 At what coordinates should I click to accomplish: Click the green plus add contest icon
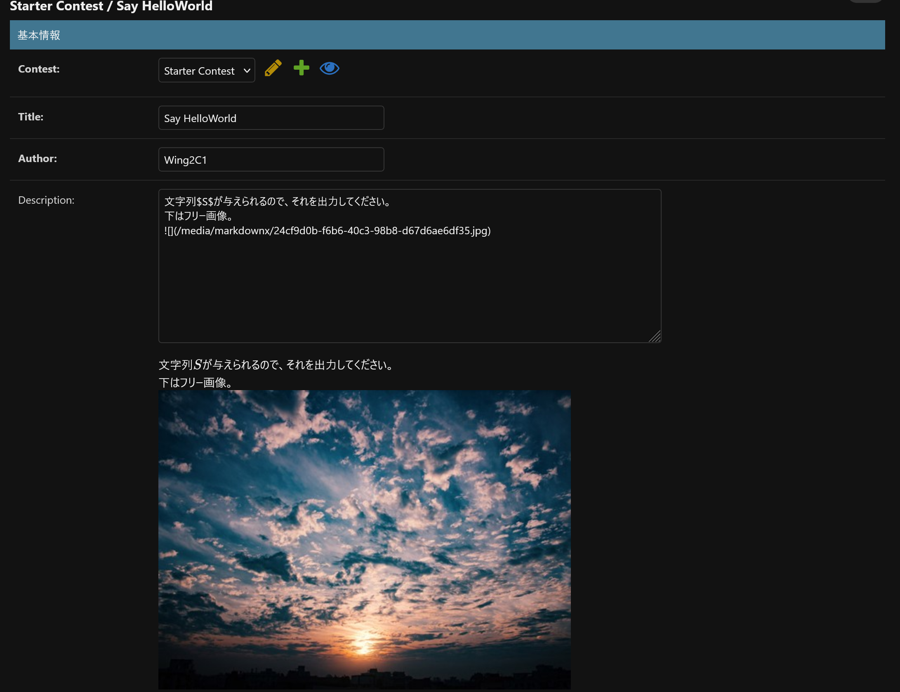301,68
